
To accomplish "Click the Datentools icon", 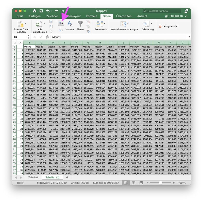I will click(x=100, y=24).
